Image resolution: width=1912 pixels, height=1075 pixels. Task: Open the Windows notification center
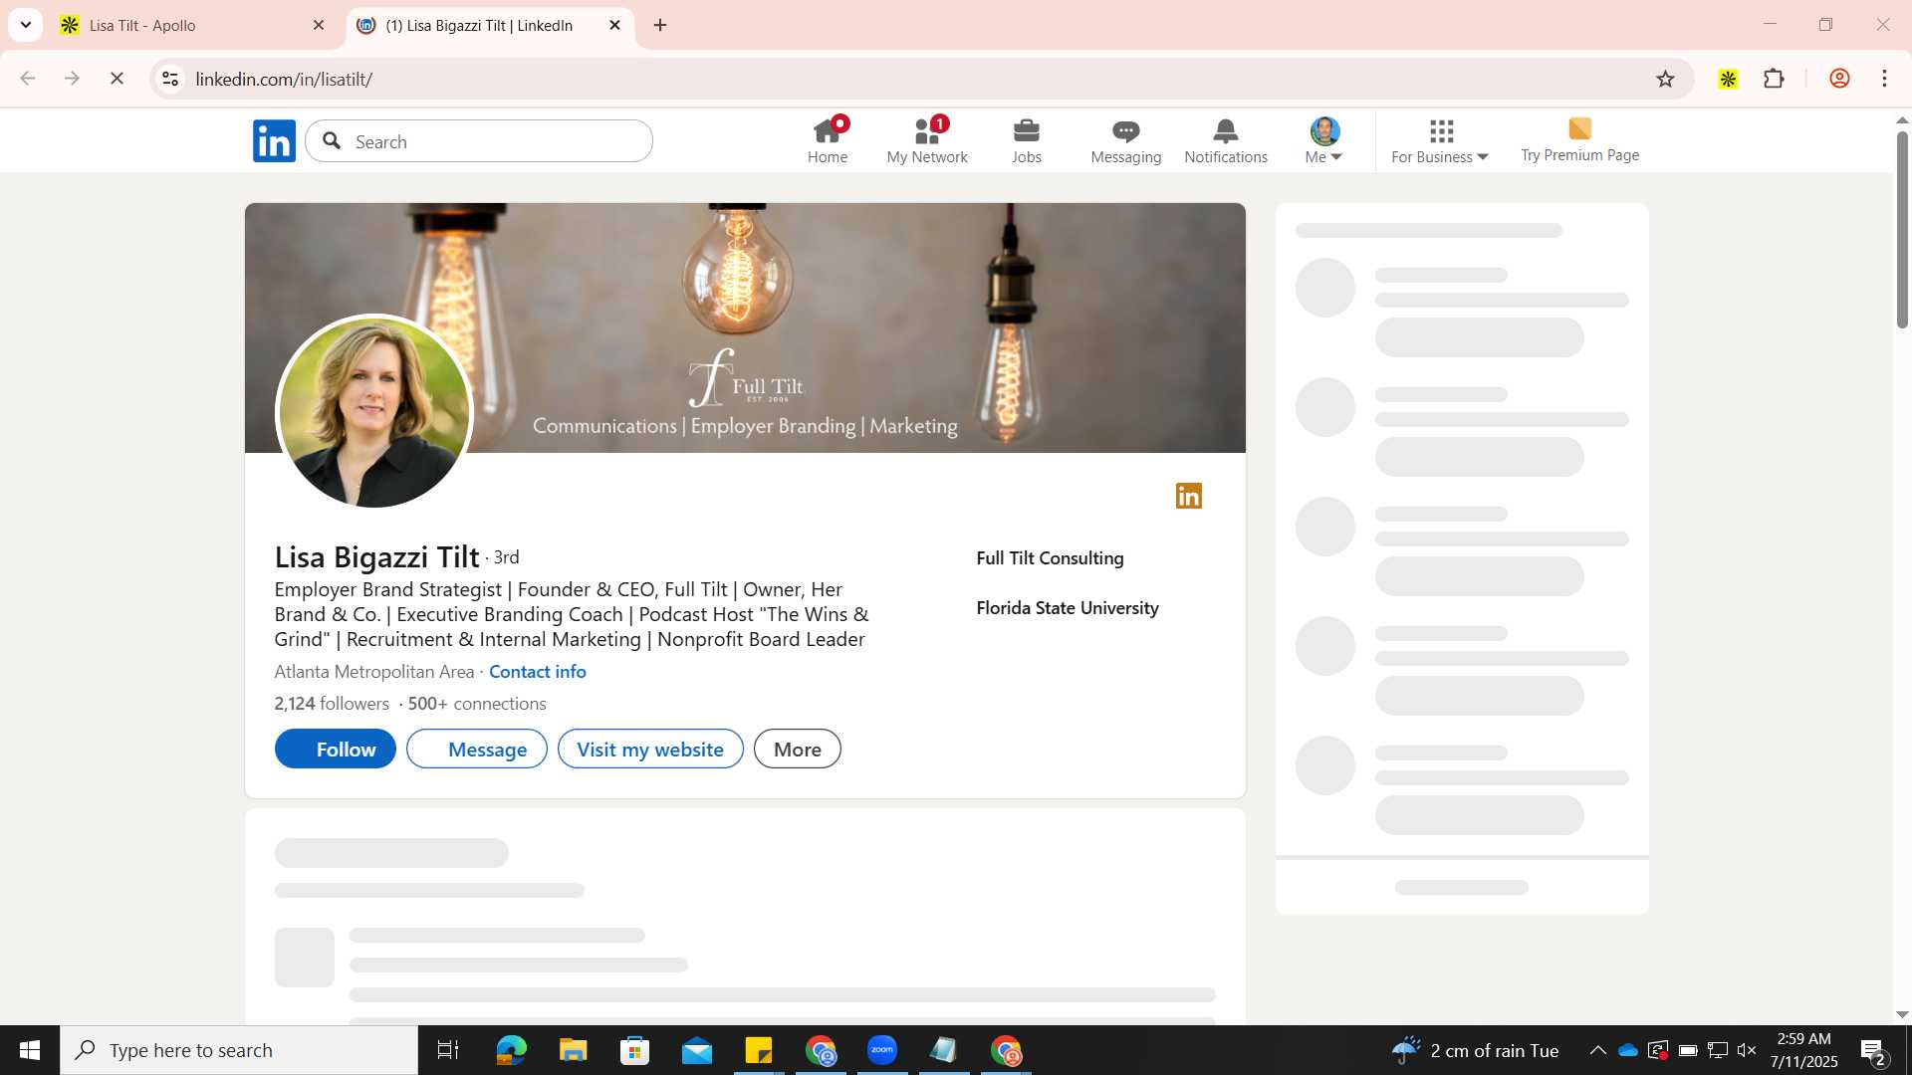pyautogui.click(x=1872, y=1050)
